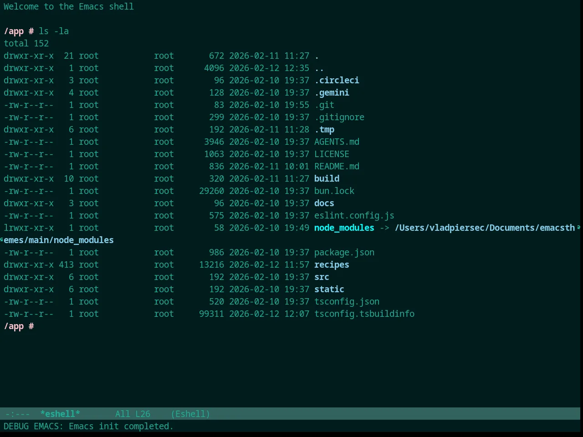This screenshot has height=437, width=583.
Task: Click the (Eshell) major mode indicator
Action: tap(190, 414)
